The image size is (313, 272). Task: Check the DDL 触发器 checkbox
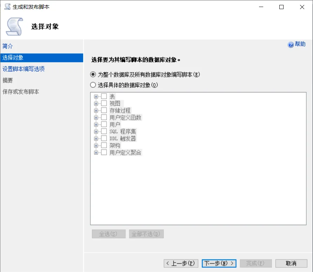(x=104, y=138)
